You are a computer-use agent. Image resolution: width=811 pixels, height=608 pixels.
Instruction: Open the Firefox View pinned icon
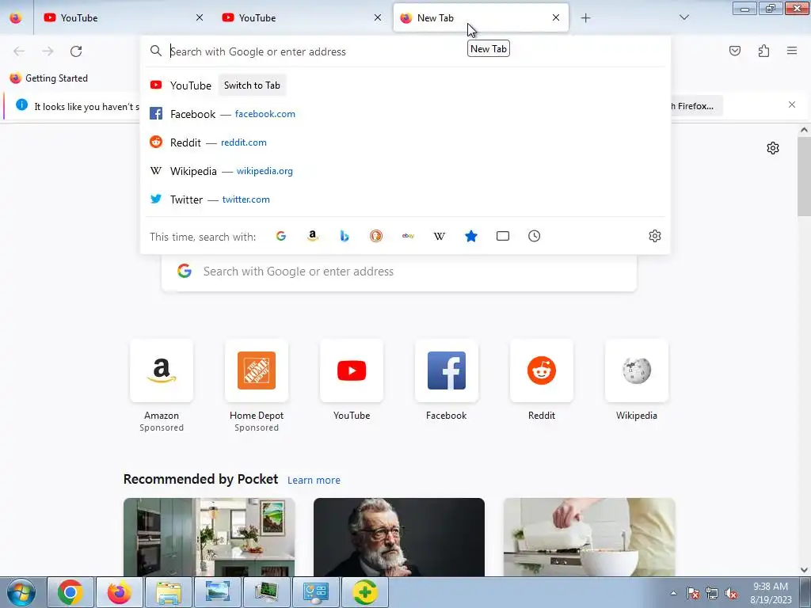pyautogui.click(x=16, y=18)
